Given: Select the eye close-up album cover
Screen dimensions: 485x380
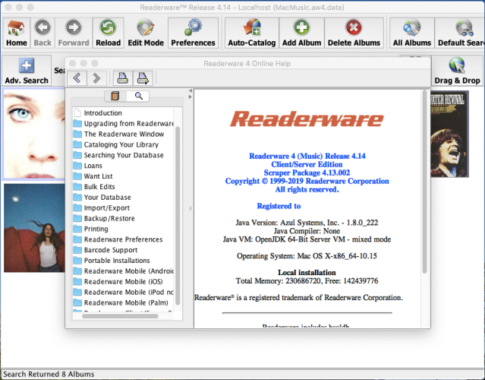Looking at the screenshot, I should pyautogui.click(x=34, y=134).
